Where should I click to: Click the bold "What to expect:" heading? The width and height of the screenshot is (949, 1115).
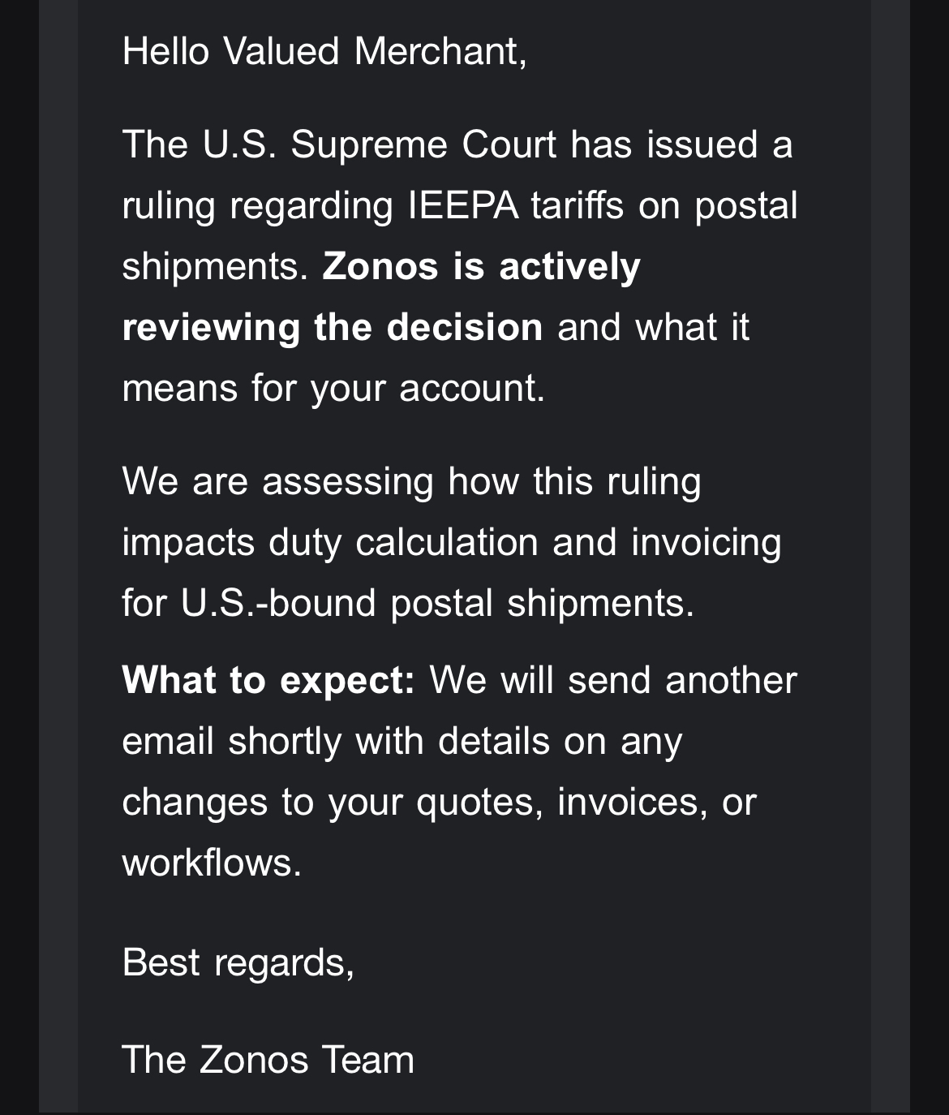pyautogui.click(x=268, y=680)
